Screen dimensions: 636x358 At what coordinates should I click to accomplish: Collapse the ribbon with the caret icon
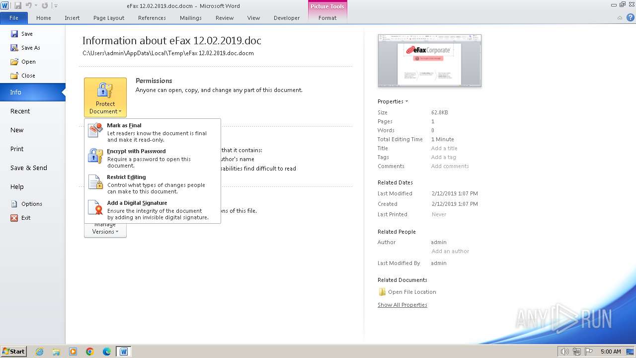(620, 18)
